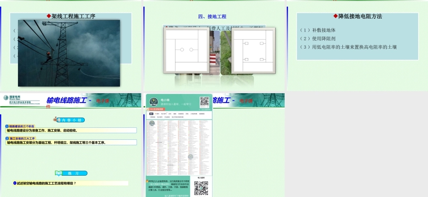Click the 电子课 text behind the popup
428x197 pixels.
tap(246, 101)
